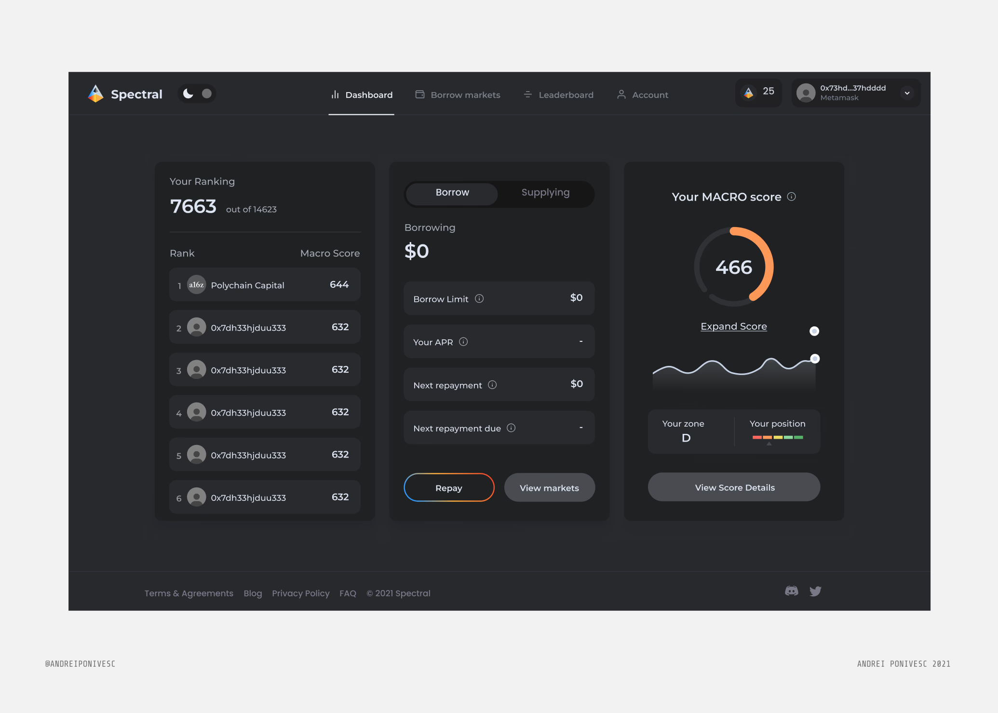Toggle the dark mode moon switch

point(197,94)
